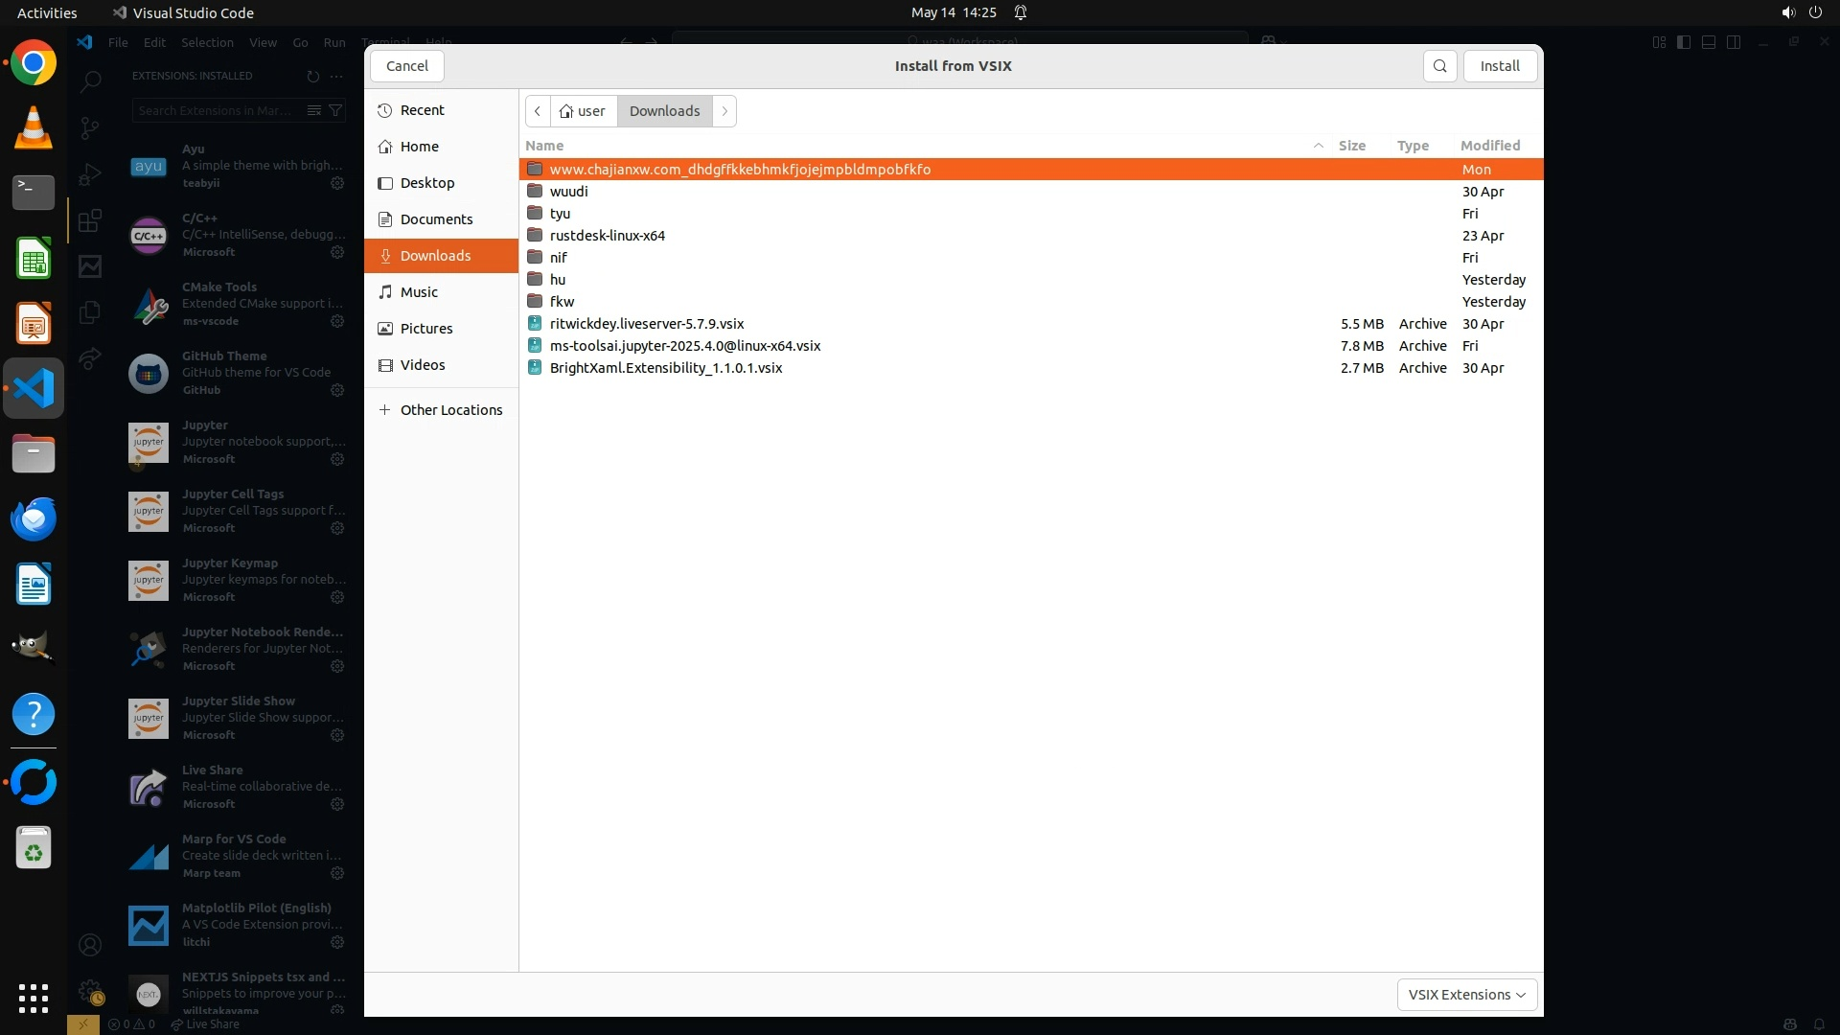Click the Install button
The image size is (1840, 1035).
[1500, 66]
